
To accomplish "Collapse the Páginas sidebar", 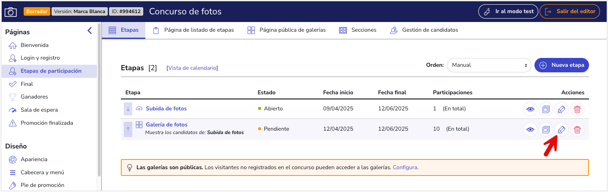I will (x=90, y=30).
